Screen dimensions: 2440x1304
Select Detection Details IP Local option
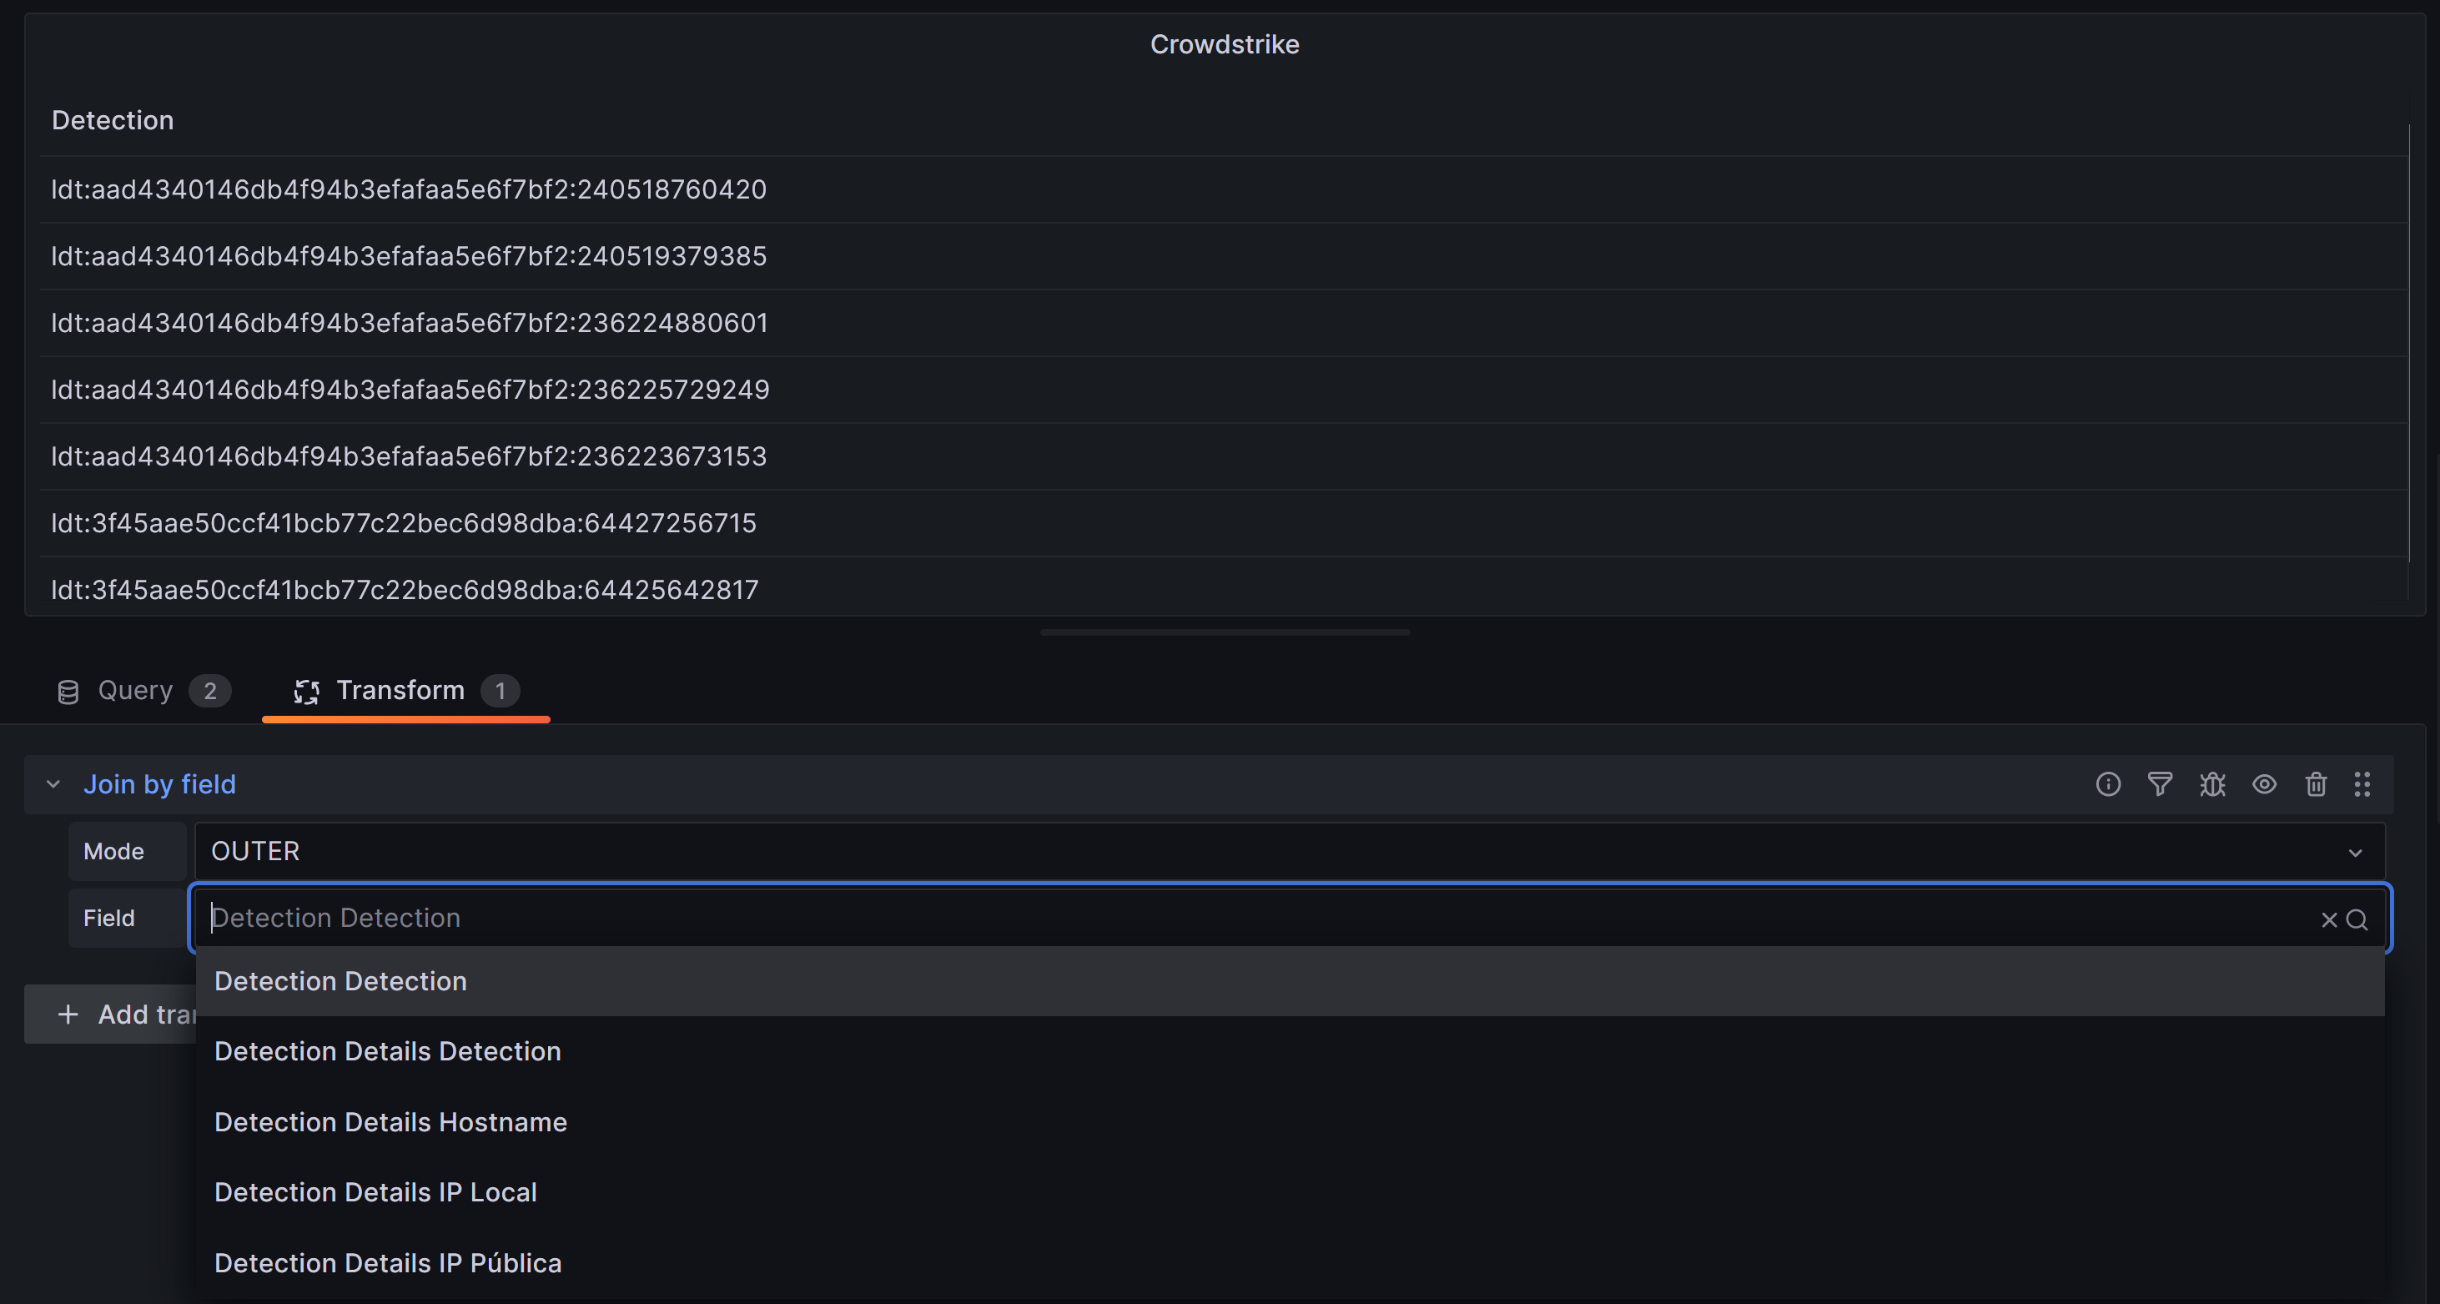[375, 1192]
